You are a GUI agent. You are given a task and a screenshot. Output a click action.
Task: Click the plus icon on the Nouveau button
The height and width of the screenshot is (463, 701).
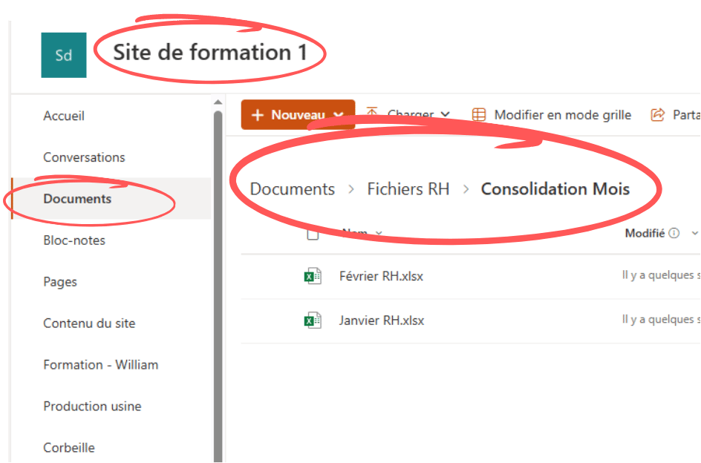coord(258,114)
